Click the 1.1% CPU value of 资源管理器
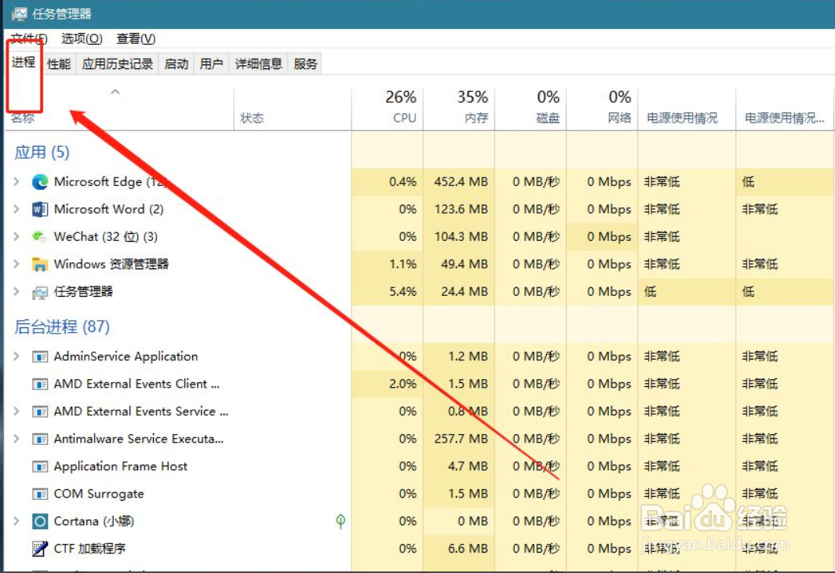Screen dimensions: 835x573 click(x=403, y=265)
